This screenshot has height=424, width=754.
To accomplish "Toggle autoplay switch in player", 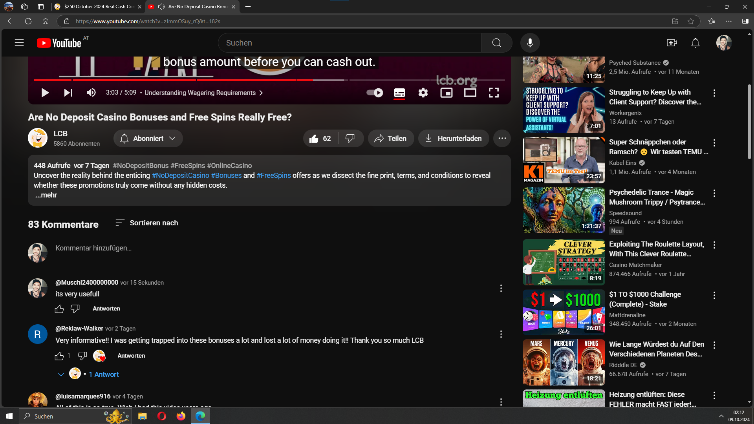I will [x=375, y=93].
